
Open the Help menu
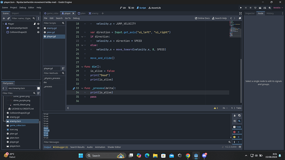[x=39, y=7]
